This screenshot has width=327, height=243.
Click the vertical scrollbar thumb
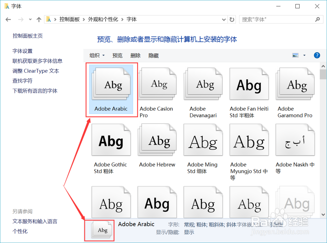pyautogui.click(x=323, y=74)
